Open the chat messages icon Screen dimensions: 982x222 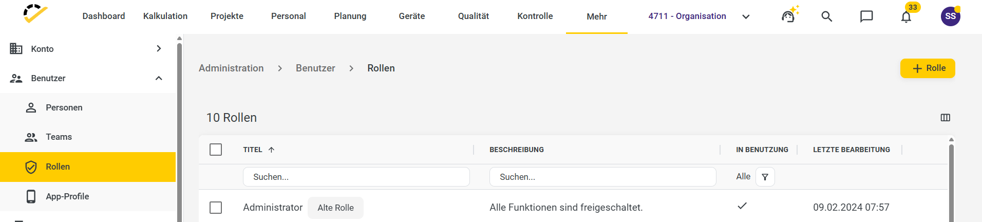(x=866, y=16)
